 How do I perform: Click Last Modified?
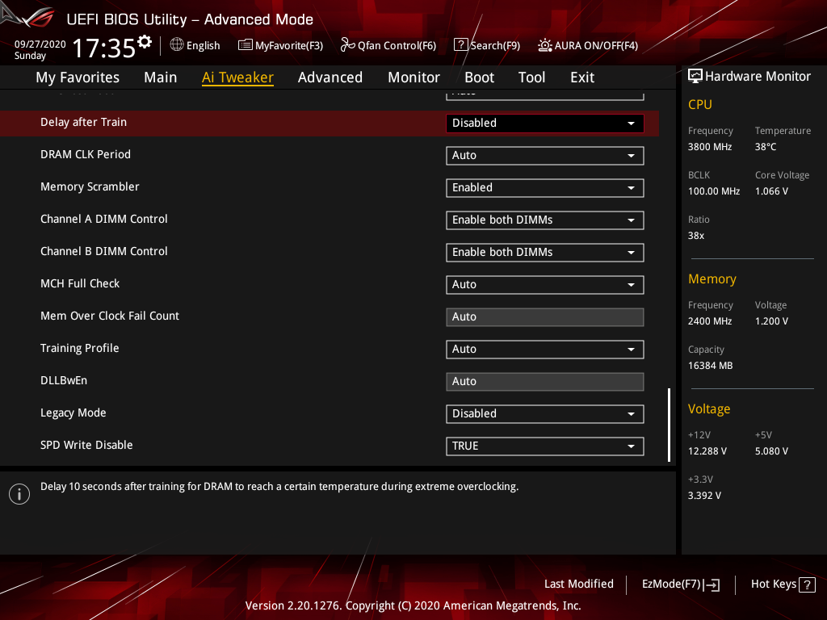tap(578, 584)
